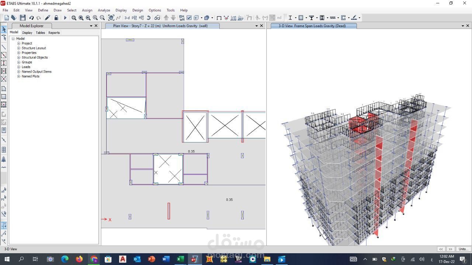The image size is (472, 265).
Task: Open Firefox from the taskbar
Action: click(79, 259)
